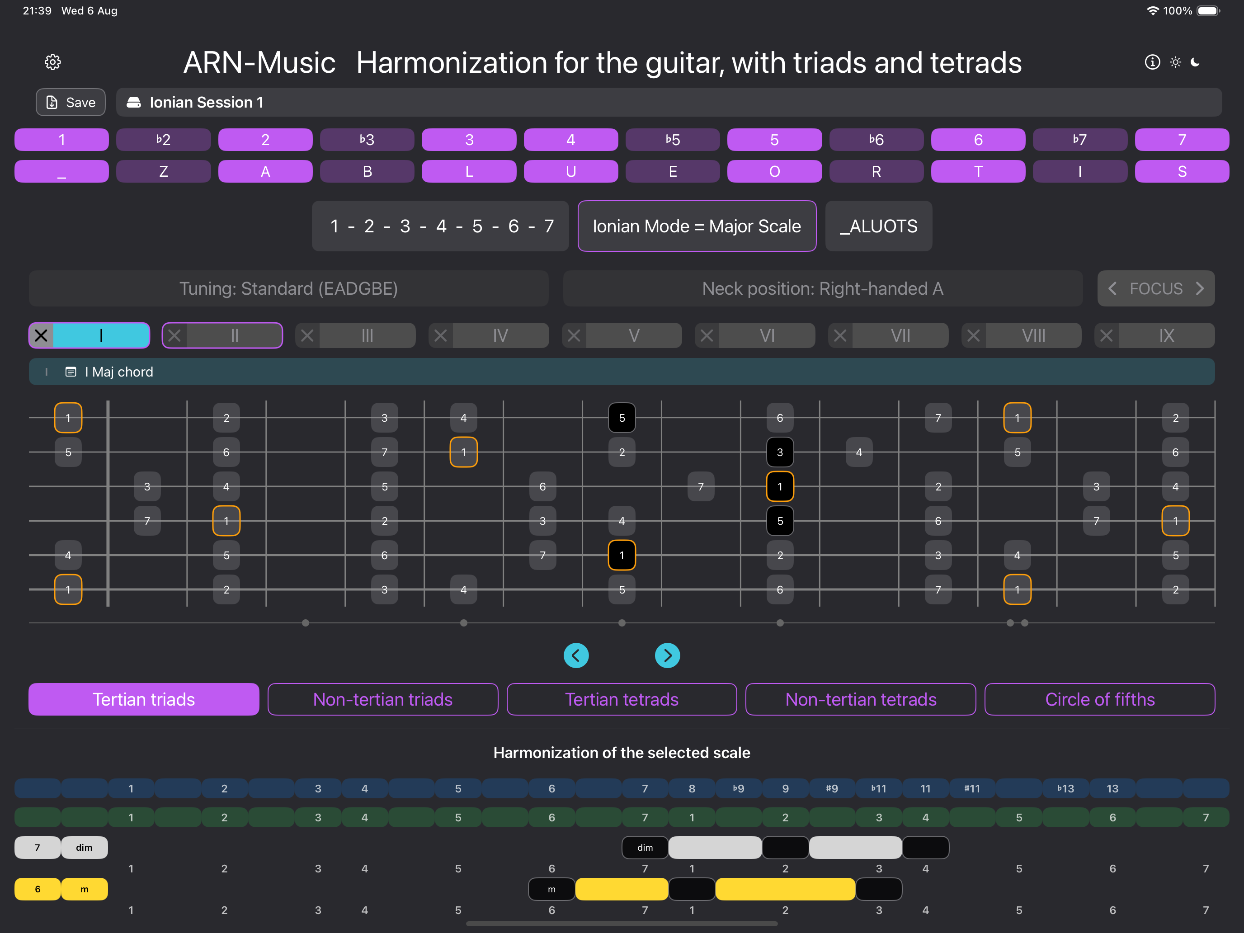Screen dimensions: 1244x933
Task: Click letter button R
Action: click(x=876, y=171)
